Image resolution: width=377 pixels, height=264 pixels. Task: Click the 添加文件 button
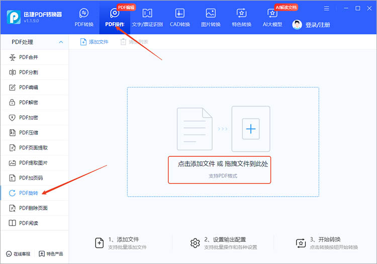(95, 42)
